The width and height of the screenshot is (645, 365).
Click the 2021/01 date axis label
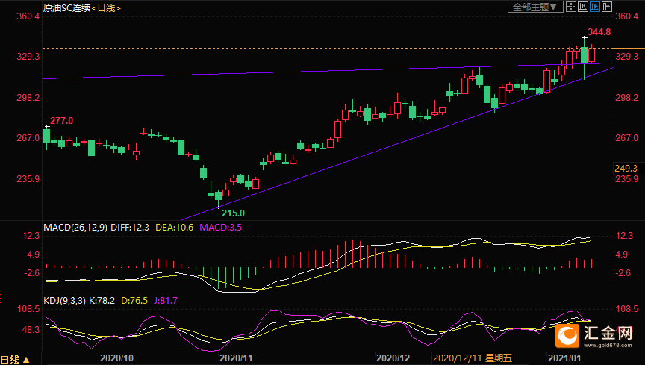pos(564,358)
